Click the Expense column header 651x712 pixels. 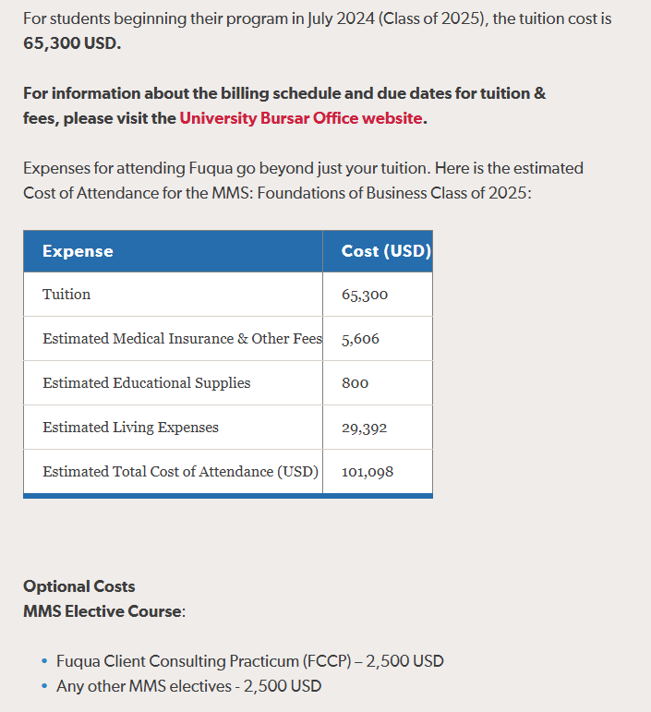(78, 251)
